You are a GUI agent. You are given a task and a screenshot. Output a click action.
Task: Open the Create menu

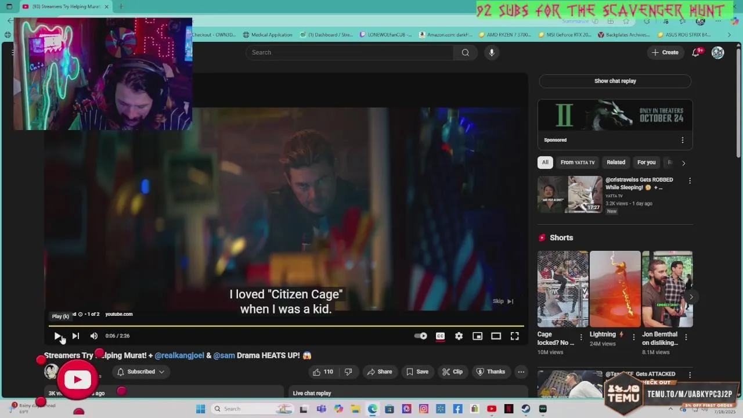click(x=665, y=52)
